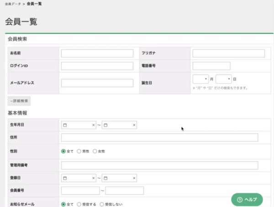This screenshot has height=207, width=274.
Task: Focus the 会員番号 ending number field
Action: click(x=124, y=191)
